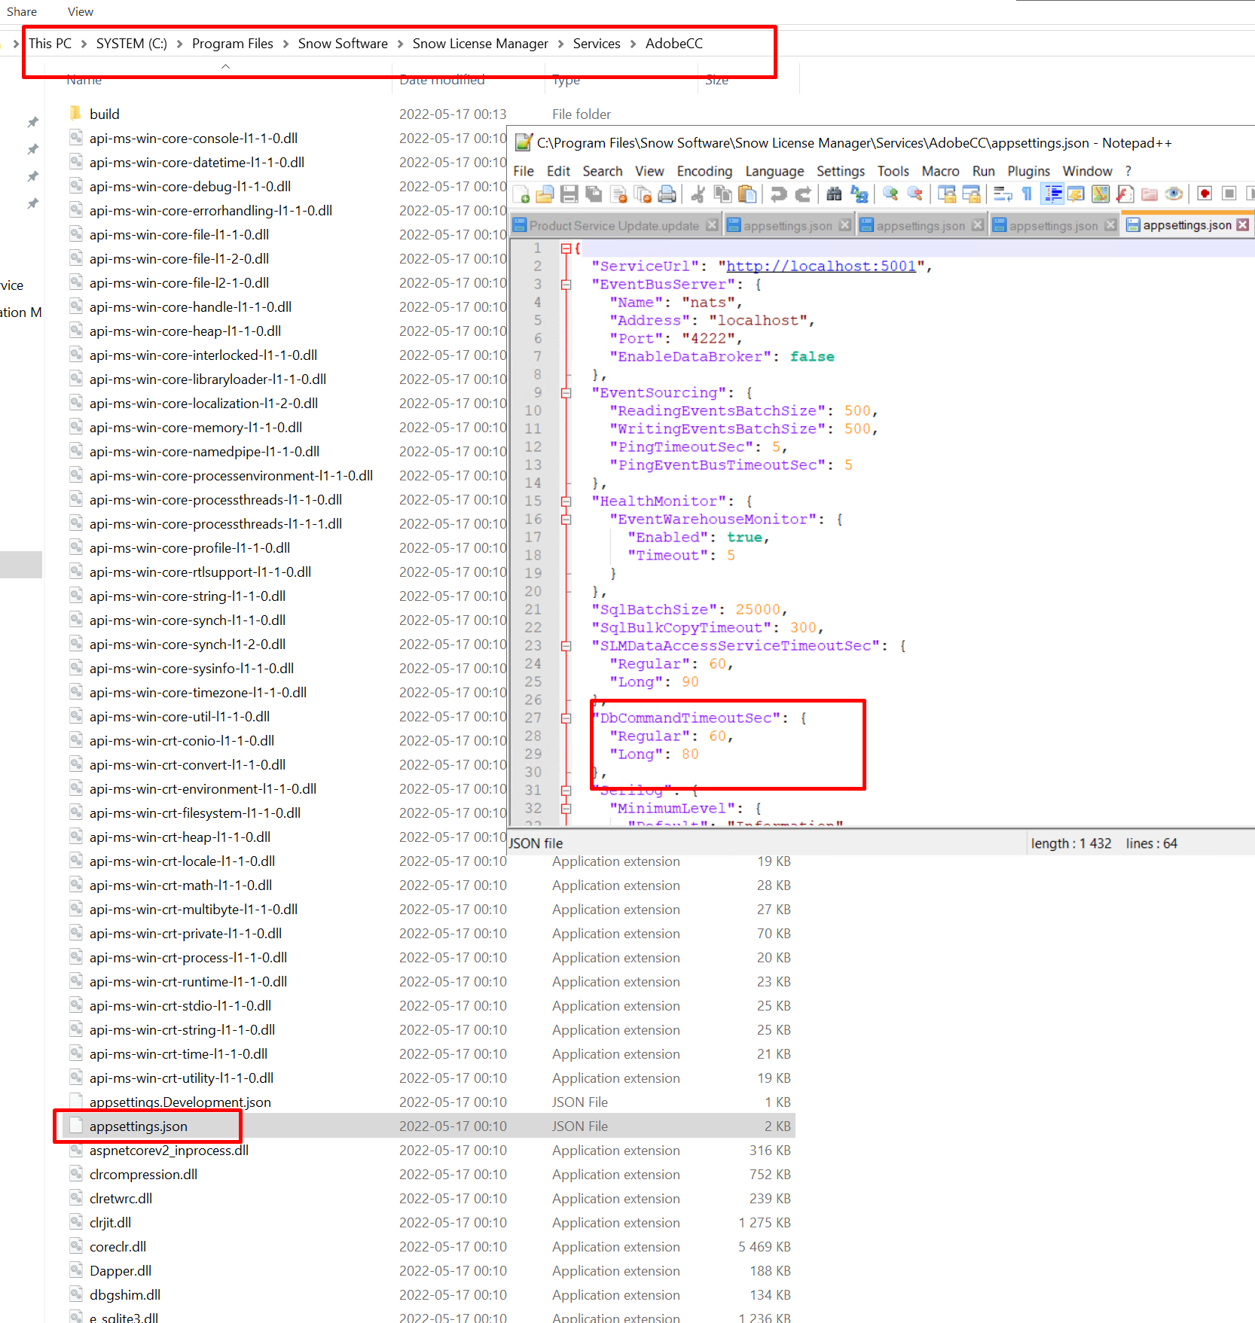Open Find with the binoculars icon
1255x1323 pixels.
pyautogui.click(x=834, y=194)
